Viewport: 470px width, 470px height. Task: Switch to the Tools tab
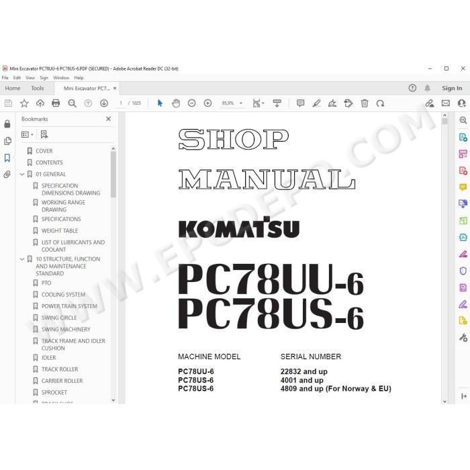pyautogui.click(x=38, y=88)
